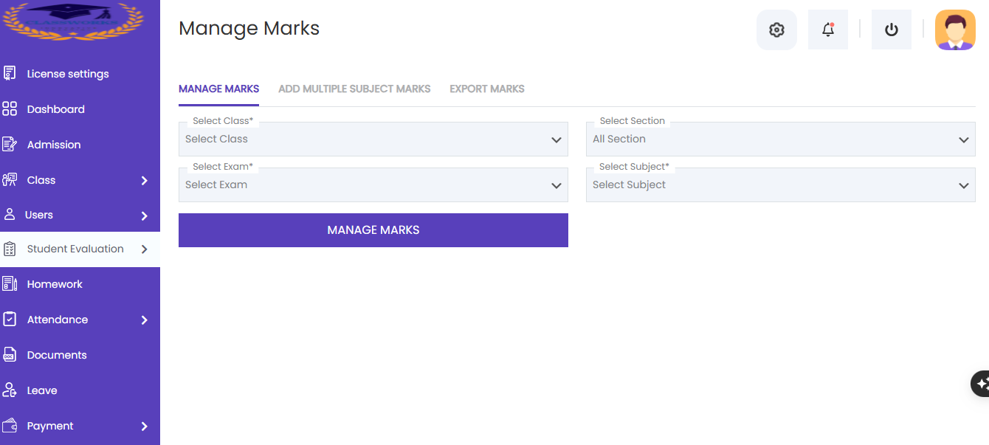Screen dimensions: 989x445
Task: Open the user profile avatar
Action: coord(955,30)
